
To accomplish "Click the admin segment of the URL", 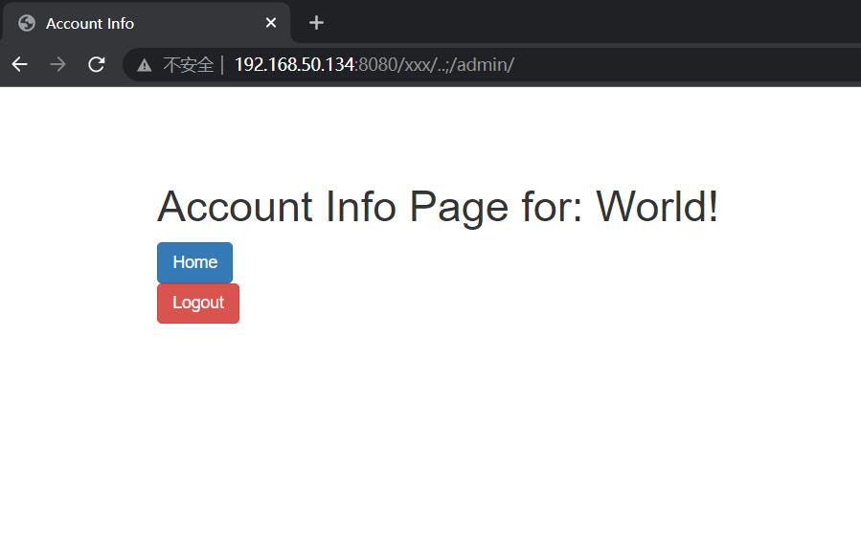I will click(x=483, y=65).
